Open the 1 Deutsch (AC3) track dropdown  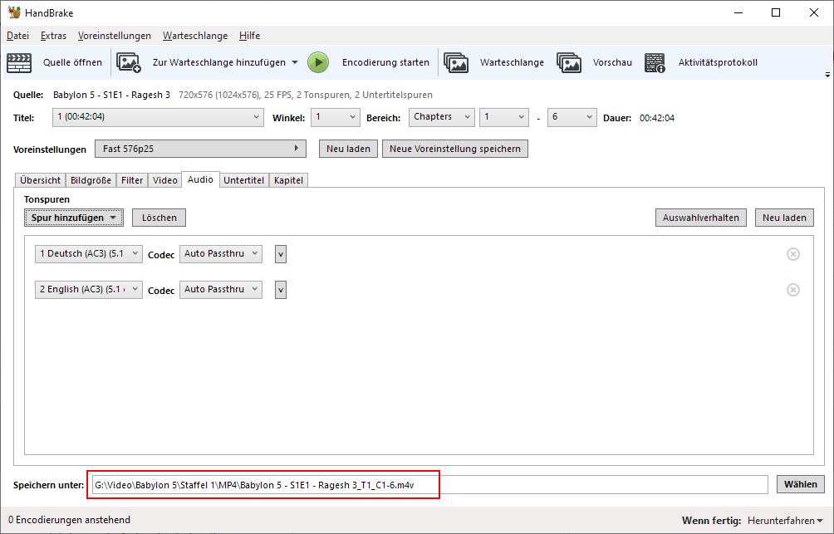coord(89,254)
